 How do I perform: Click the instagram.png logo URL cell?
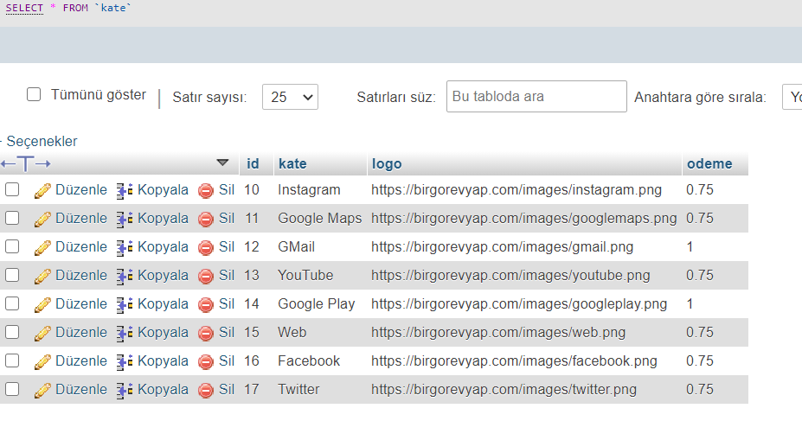(516, 190)
